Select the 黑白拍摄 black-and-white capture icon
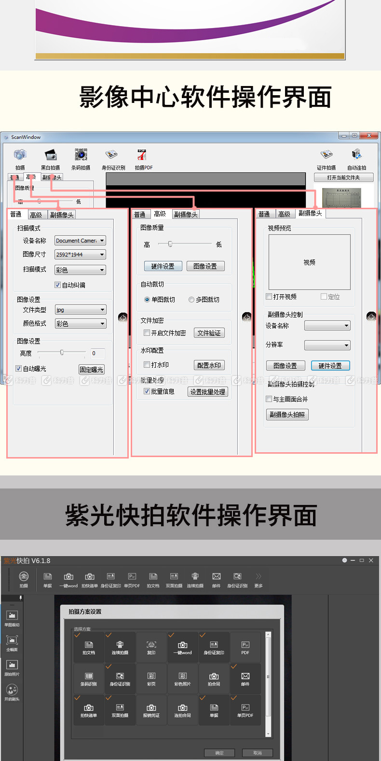The image size is (381, 761). click(50, 155)
